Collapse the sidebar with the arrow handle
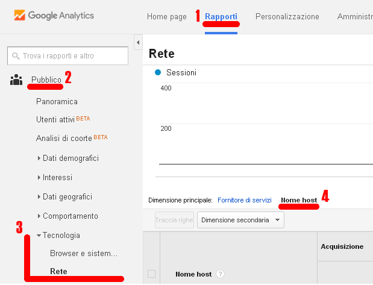The width and height of the screenshot is (373, 285). (x=137, y=43)
